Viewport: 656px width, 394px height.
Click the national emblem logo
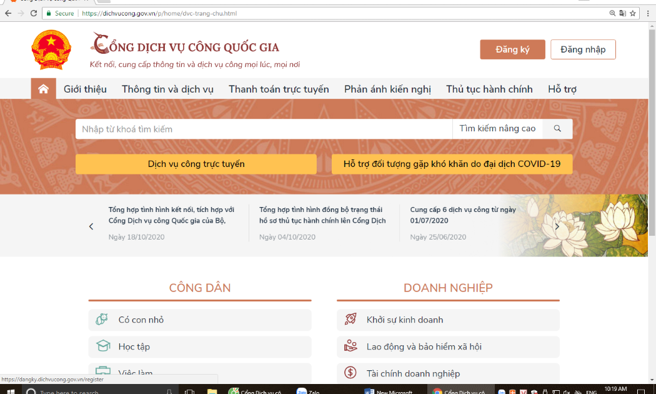(x=51, y=50)
